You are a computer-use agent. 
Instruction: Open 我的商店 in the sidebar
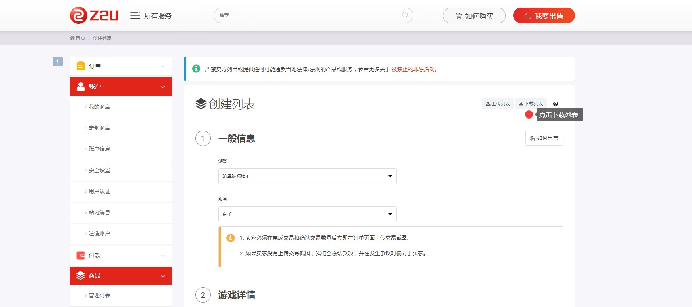click(x=99, y=107)
